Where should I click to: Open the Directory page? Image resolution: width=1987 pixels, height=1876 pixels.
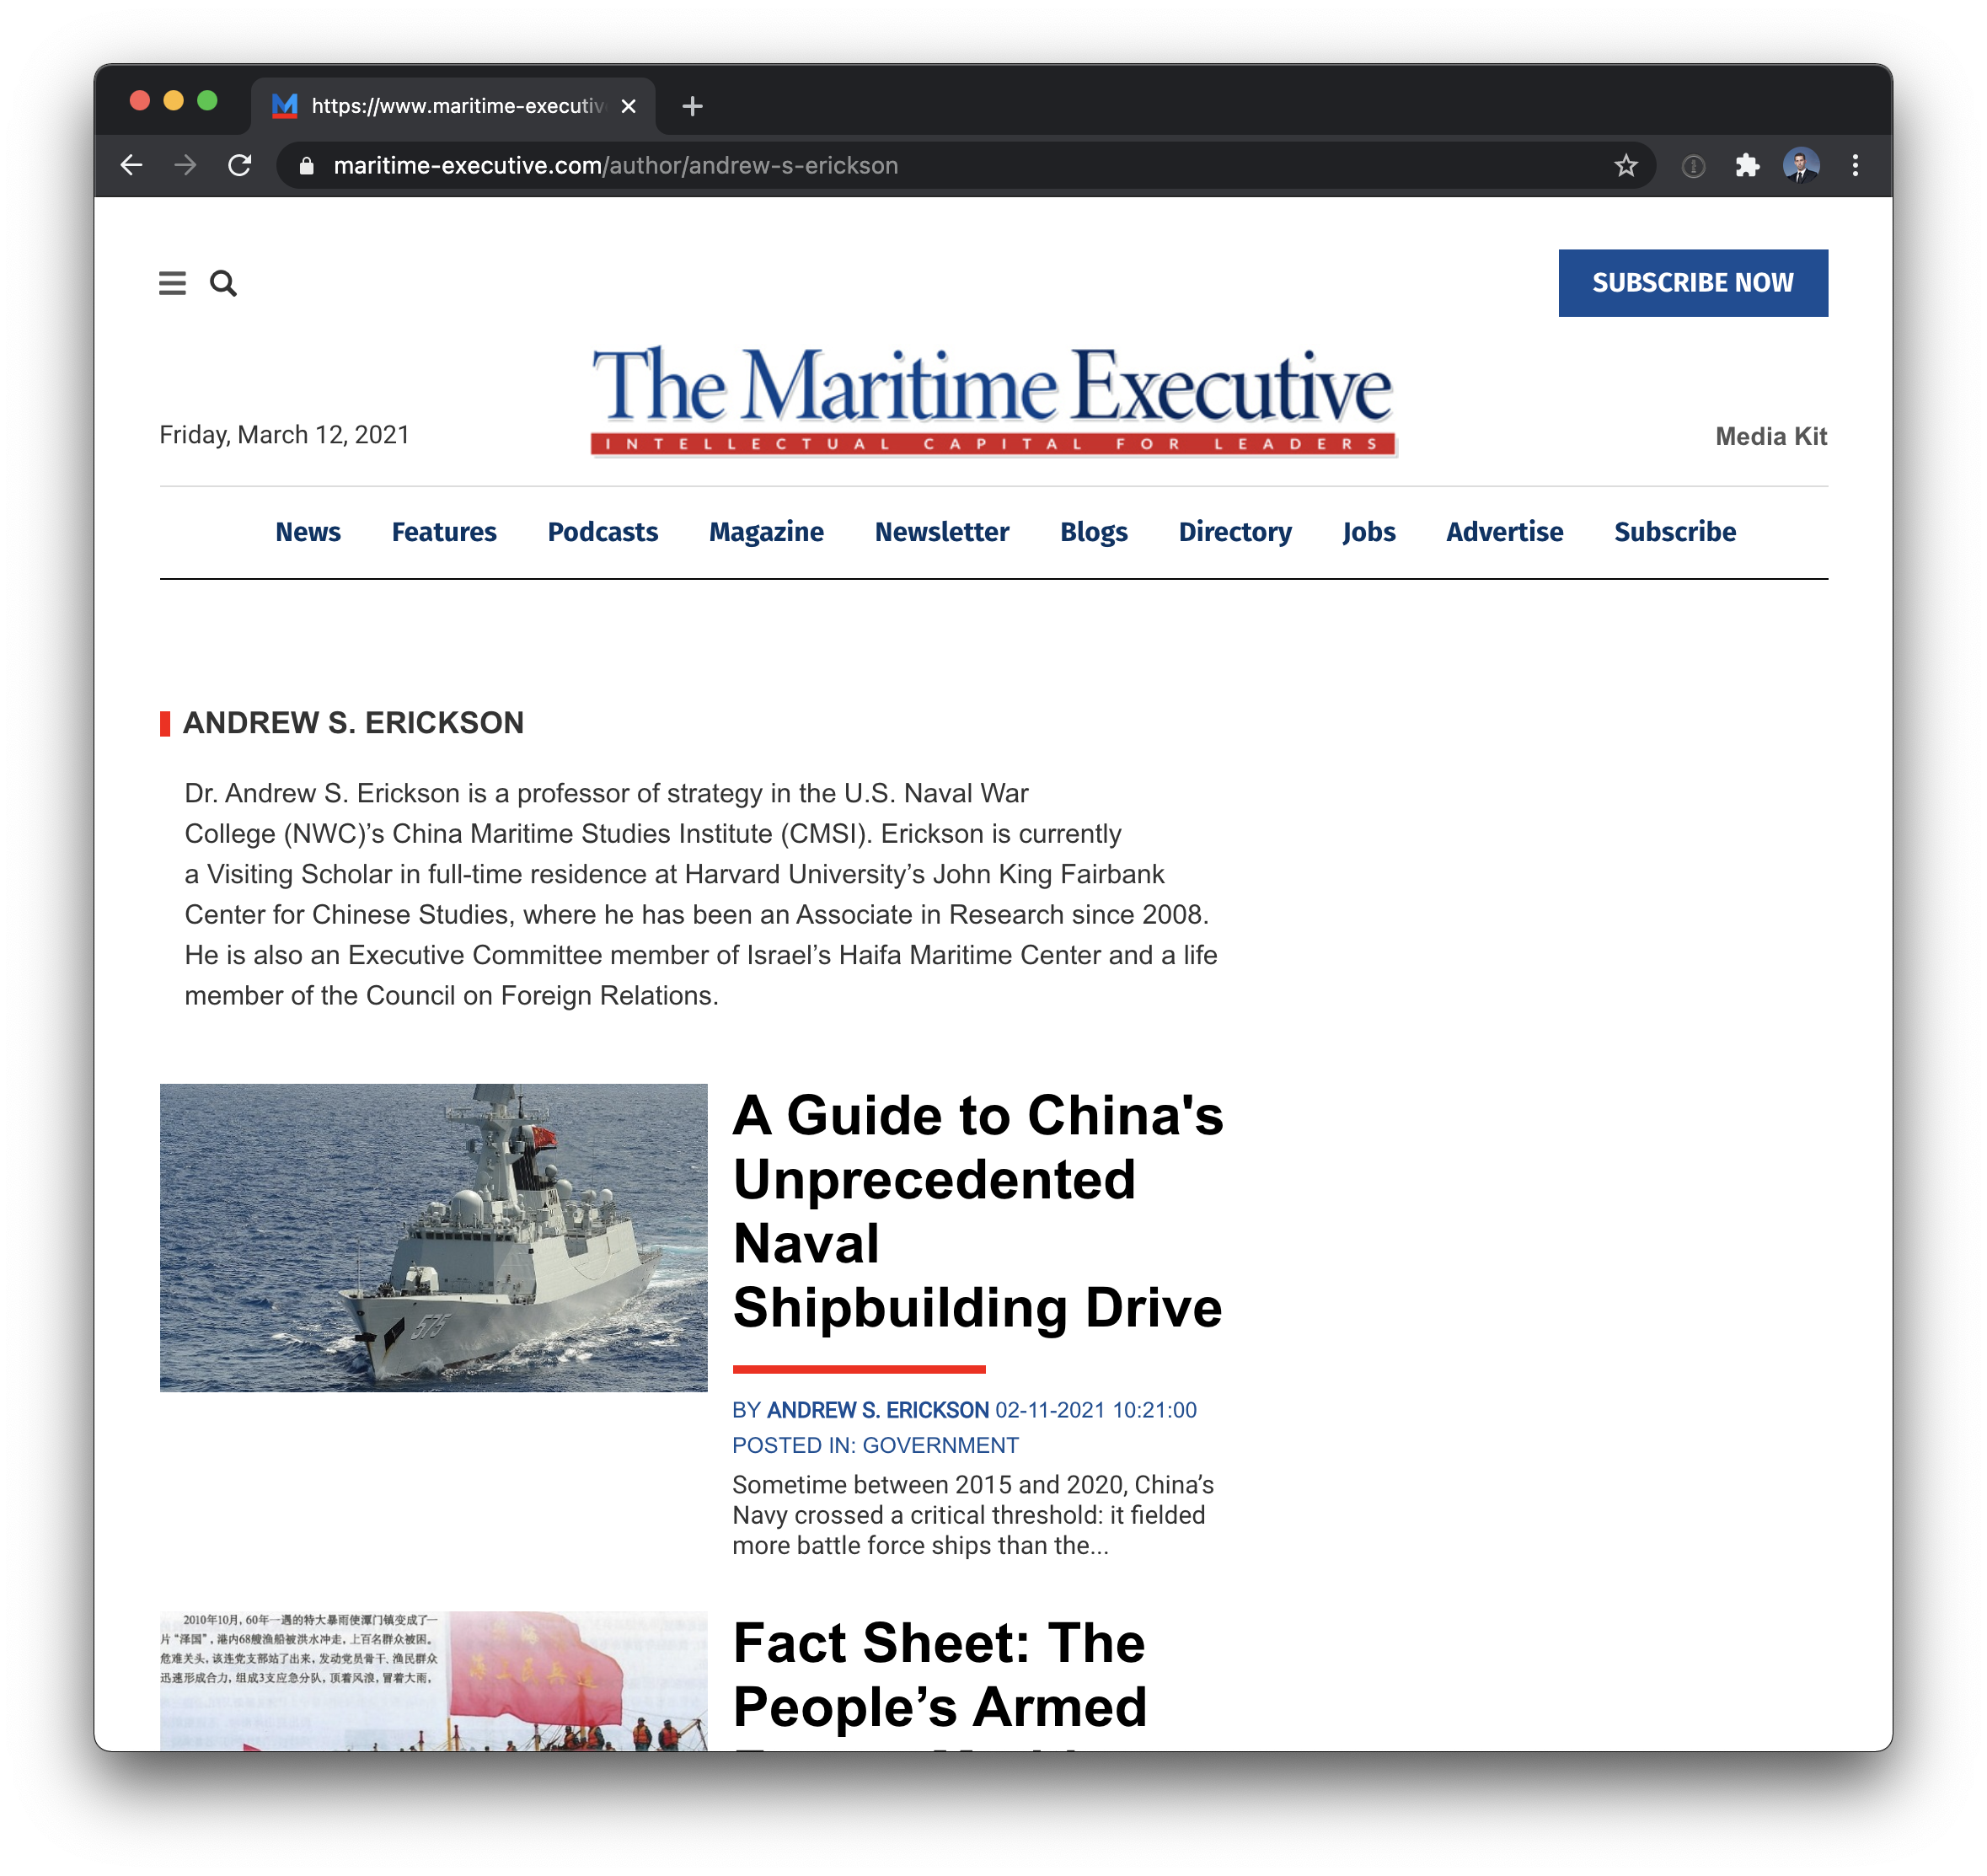point(1235,532)
